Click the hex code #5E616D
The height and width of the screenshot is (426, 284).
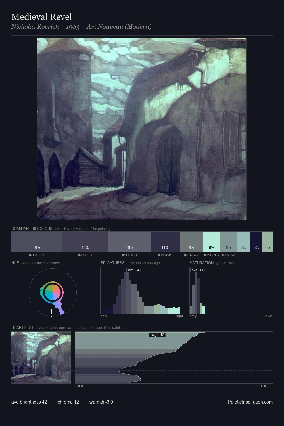click(x=130, y=255)
